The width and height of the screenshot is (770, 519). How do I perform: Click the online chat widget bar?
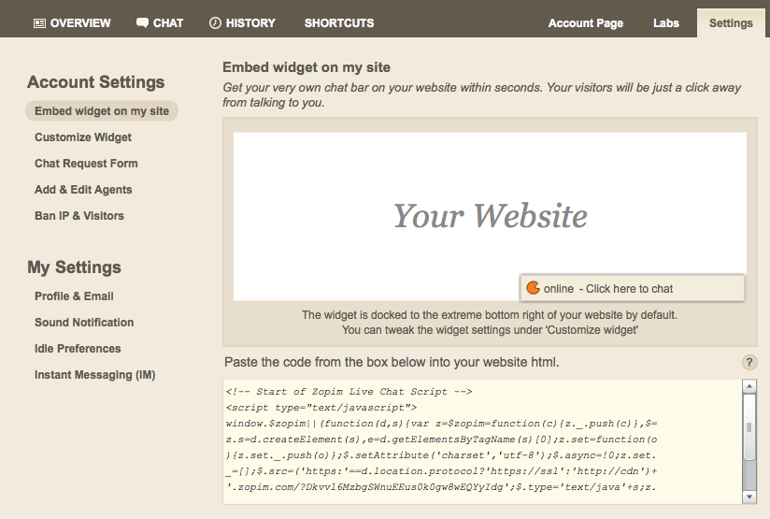coord(633,288)
